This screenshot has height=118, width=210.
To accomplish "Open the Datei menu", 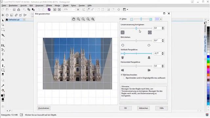I will point(4,6).
